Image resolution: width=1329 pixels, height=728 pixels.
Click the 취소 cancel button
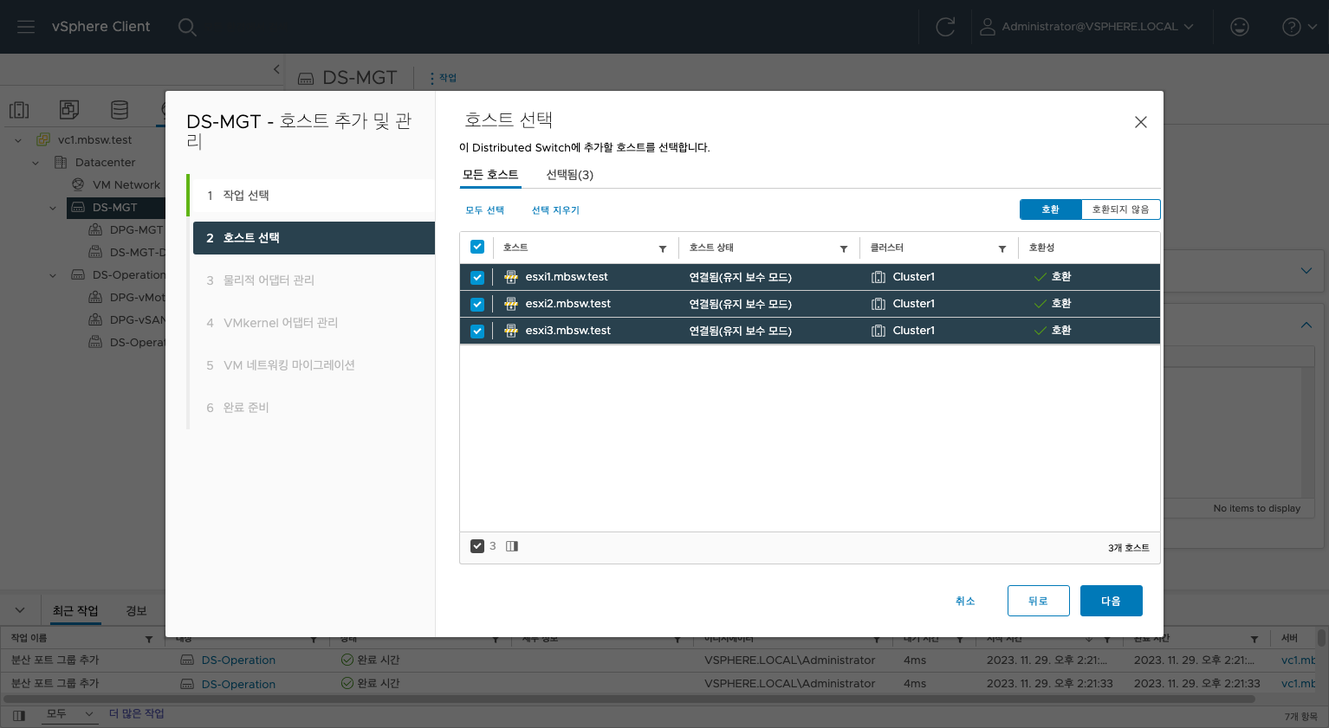[965, 601]
